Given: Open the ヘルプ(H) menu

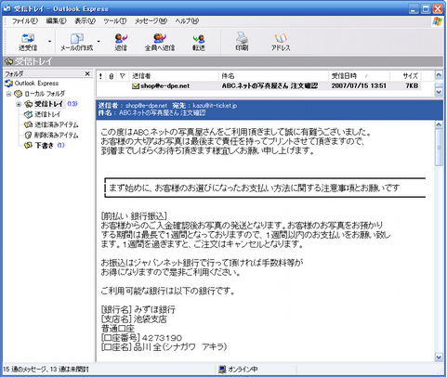Looking at the screenshot, I should coord(187,21).
